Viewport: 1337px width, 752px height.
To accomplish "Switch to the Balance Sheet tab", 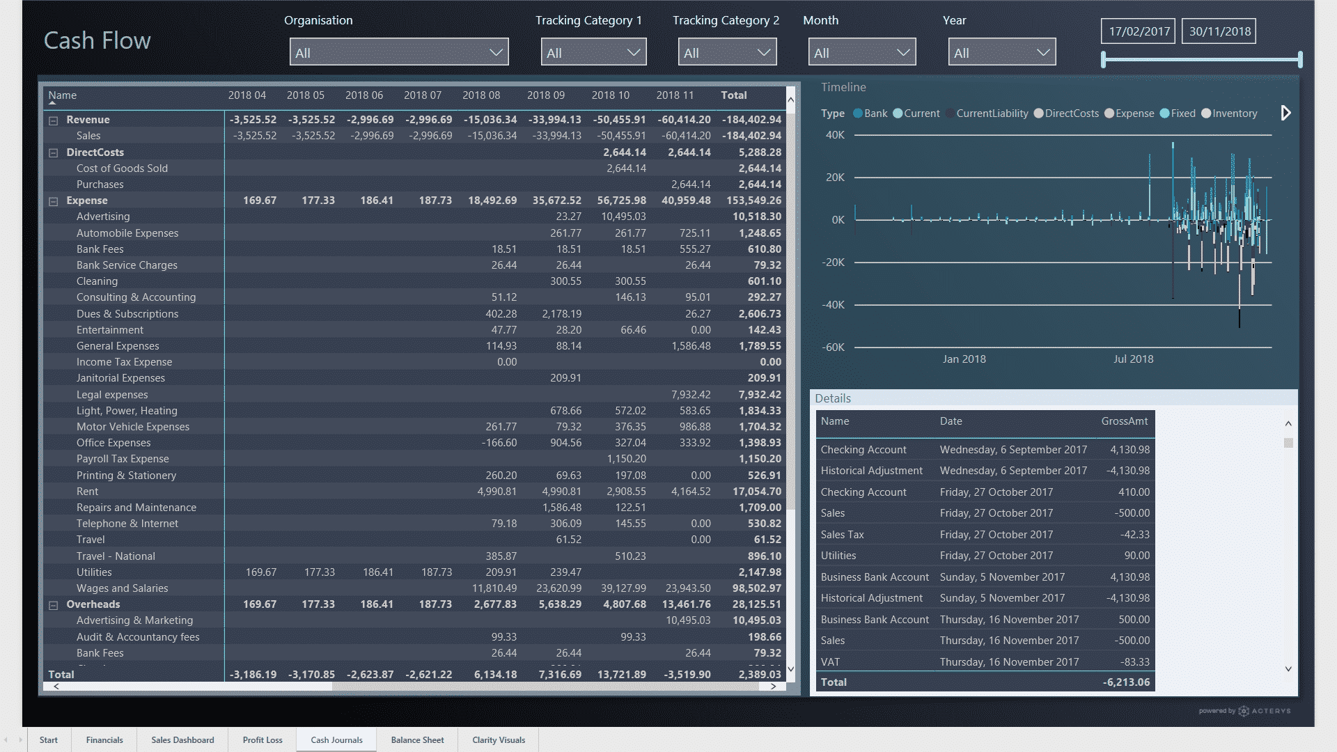I will click(417, 740).
